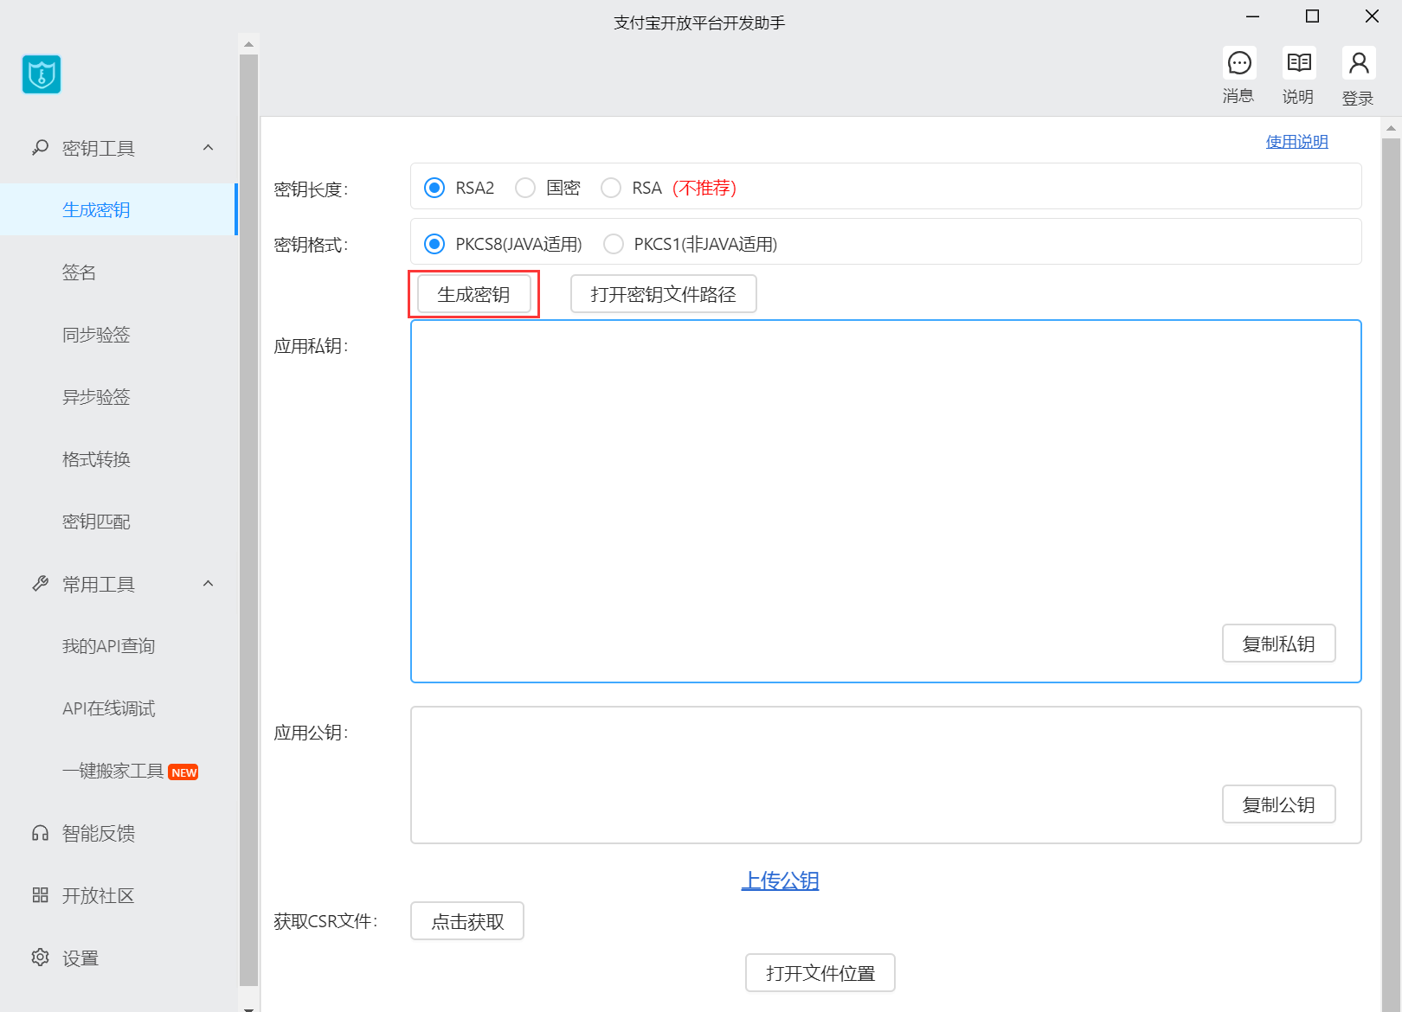This screenshot has height=1012, width=1402.
Task: Click the 密钥长度: label
Action: 311,189
